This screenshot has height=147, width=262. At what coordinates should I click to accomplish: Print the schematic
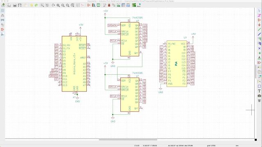tap(15, 5)
